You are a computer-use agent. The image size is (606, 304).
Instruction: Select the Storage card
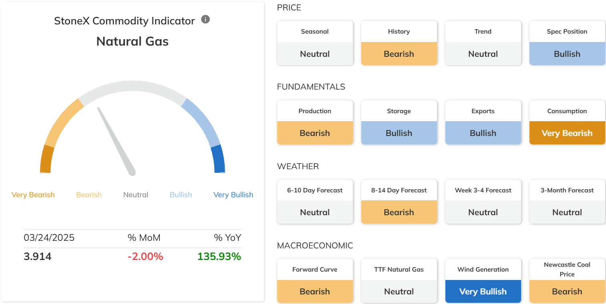399,122
